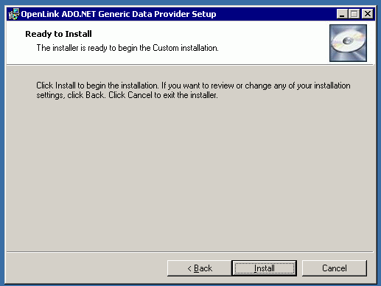Screen dimensions: 381x286
Task: Open the installer system menu icon in title bar
Action: pos(14,14)
